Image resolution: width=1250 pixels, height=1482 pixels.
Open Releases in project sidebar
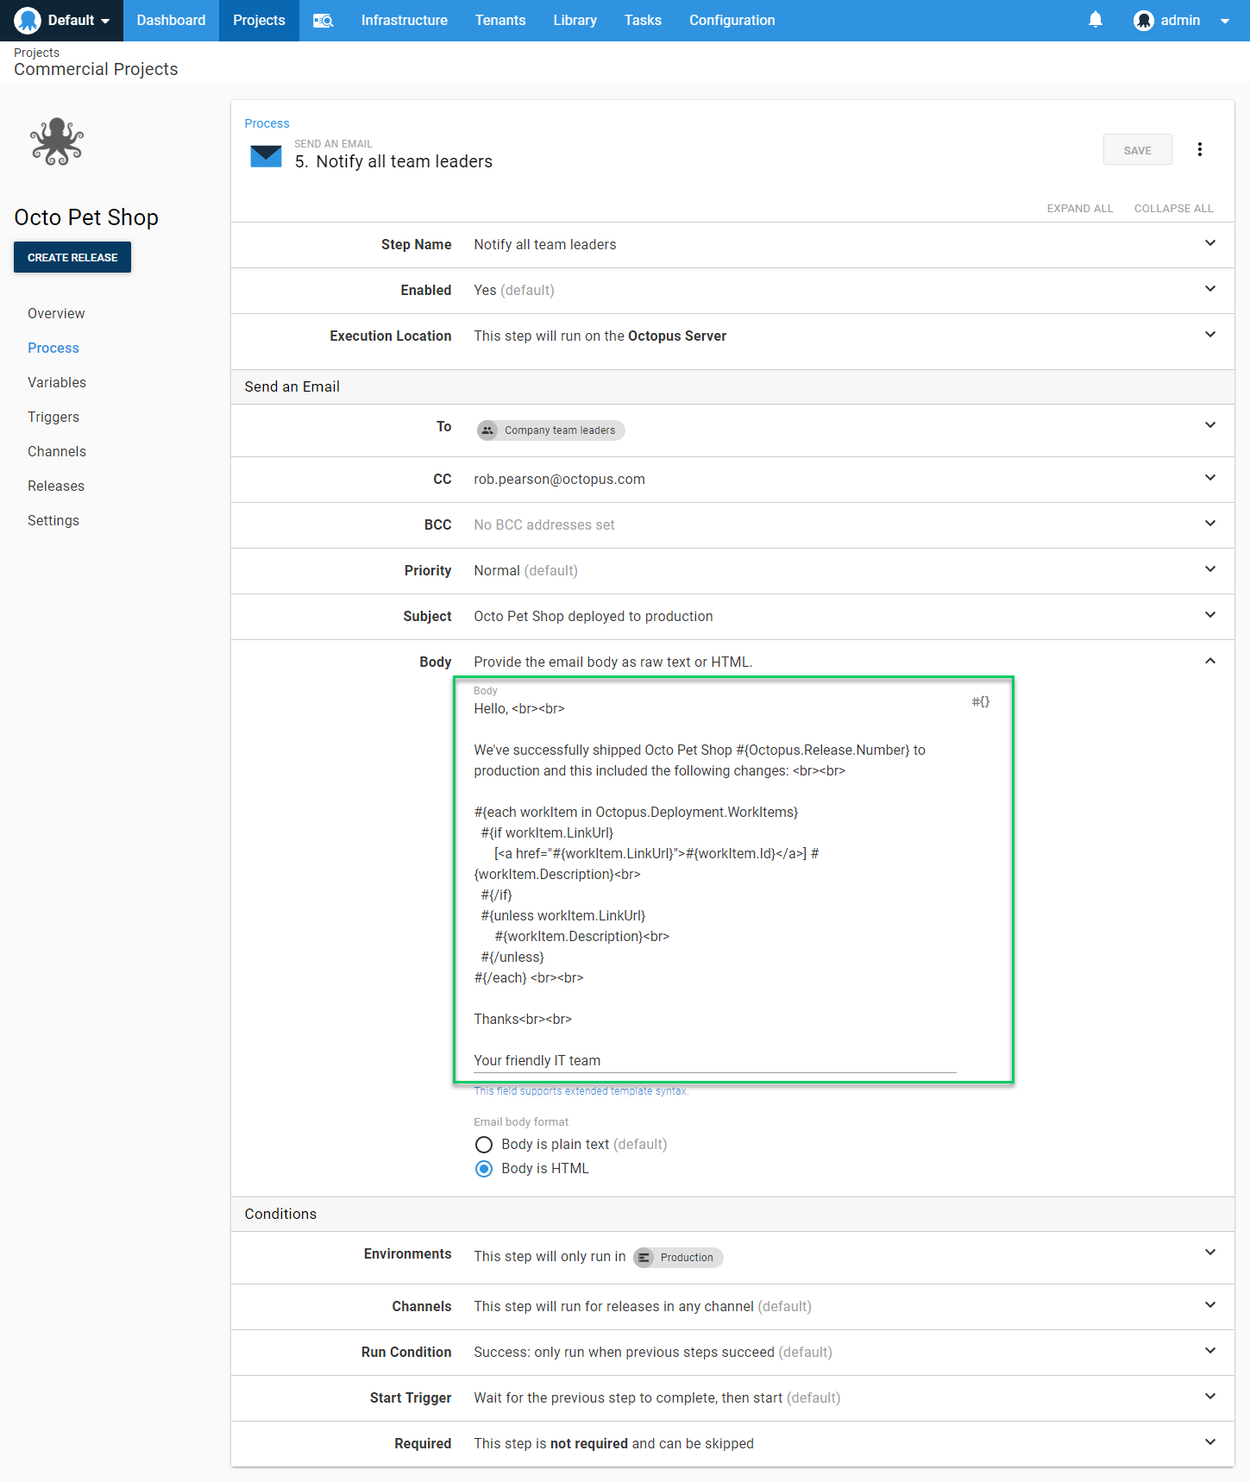[56, 487]
